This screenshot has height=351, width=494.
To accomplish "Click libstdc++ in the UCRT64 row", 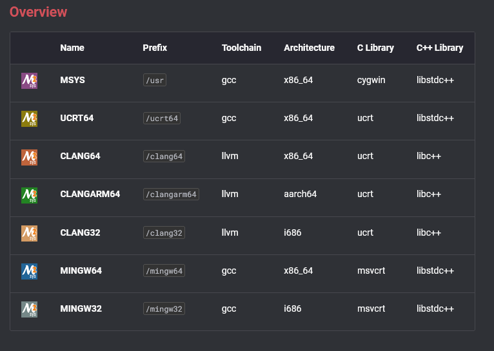I will pos(435,118).
